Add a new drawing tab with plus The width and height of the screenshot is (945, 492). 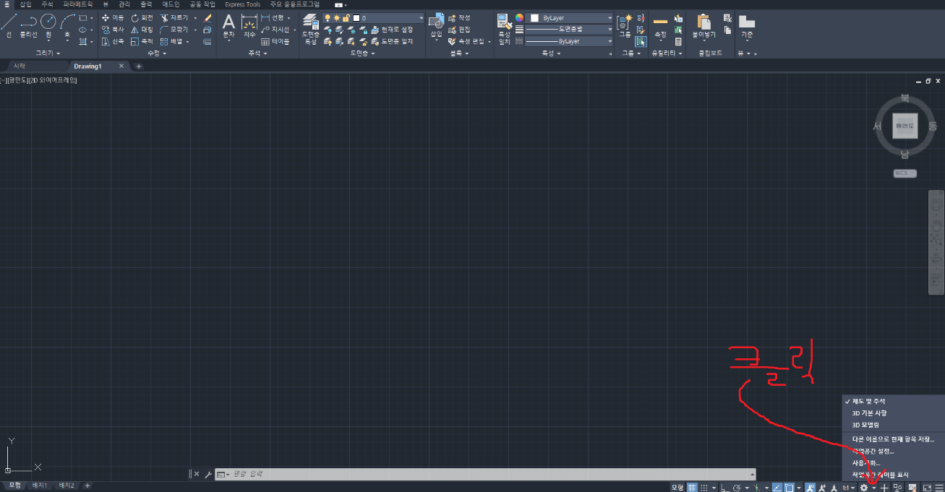click(x=139, y=66)
